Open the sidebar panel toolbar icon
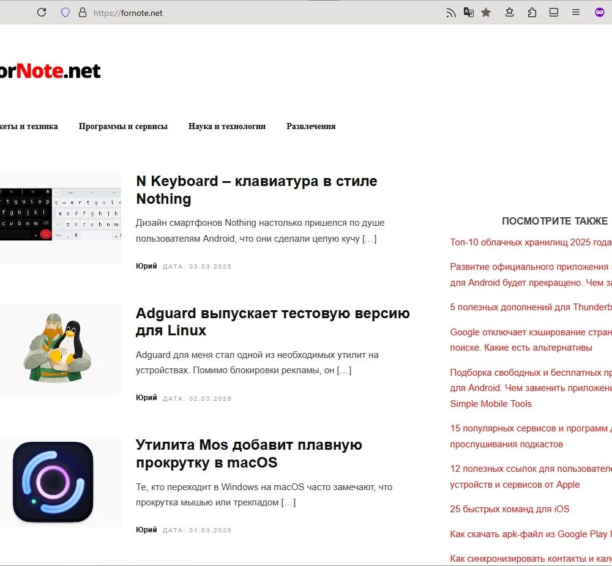Viewport: 612px width, 566px height. coord(554,12)
